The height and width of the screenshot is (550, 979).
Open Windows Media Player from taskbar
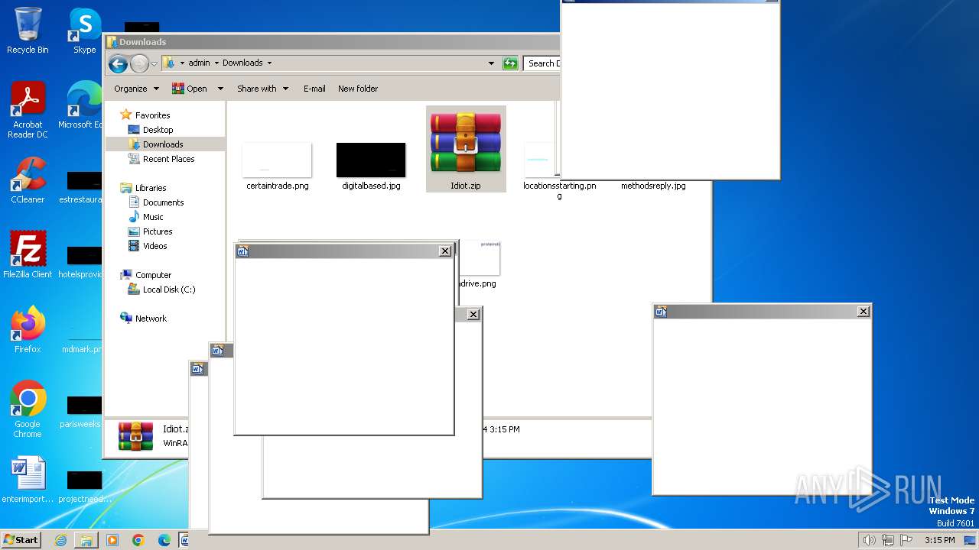(112, 540)
